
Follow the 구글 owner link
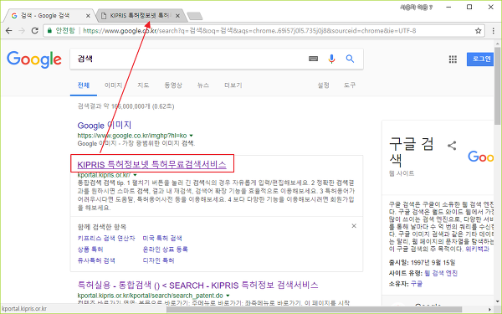[417, 284]
